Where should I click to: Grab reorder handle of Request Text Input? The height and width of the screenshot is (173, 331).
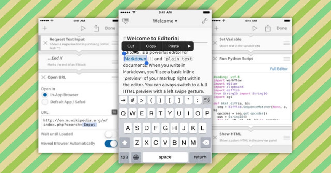pyautogui.click(x=115, y=43)
